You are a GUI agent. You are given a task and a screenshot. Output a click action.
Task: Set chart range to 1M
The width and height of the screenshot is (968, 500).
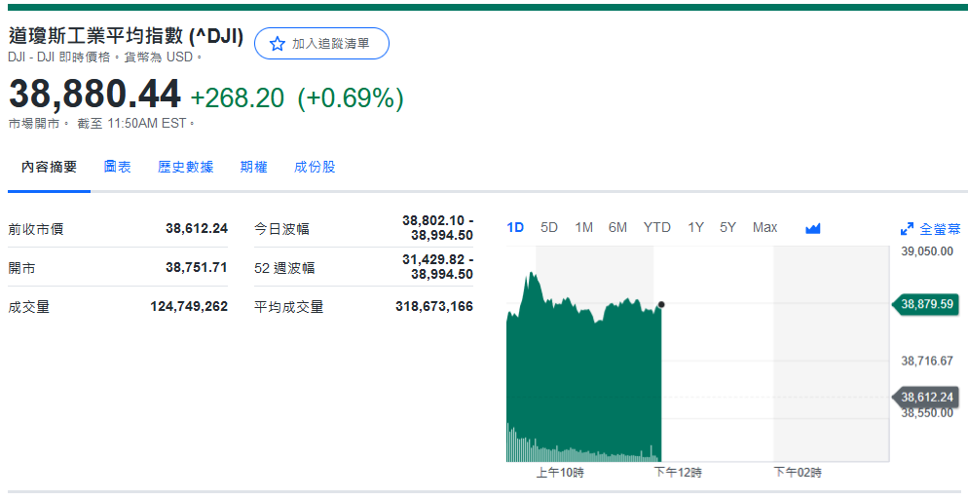coord(583,227)
